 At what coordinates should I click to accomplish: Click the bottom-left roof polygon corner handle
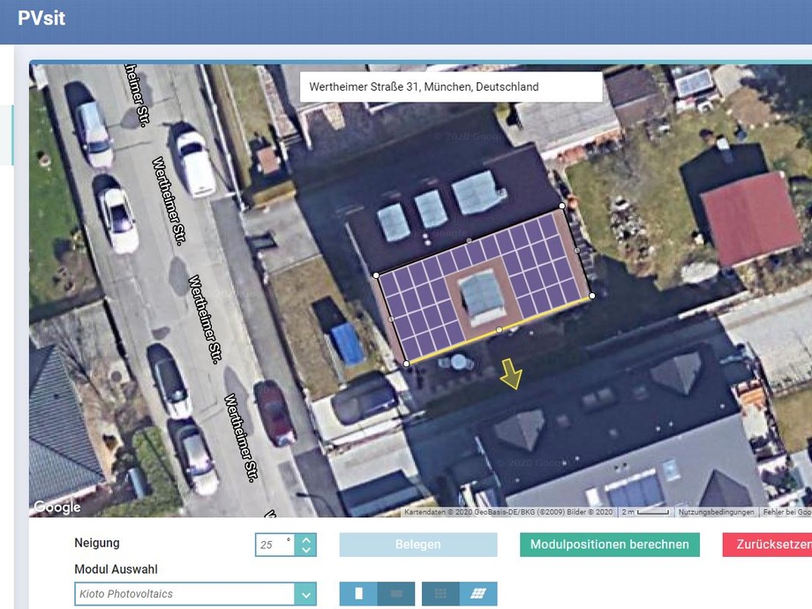click(406, 363)
